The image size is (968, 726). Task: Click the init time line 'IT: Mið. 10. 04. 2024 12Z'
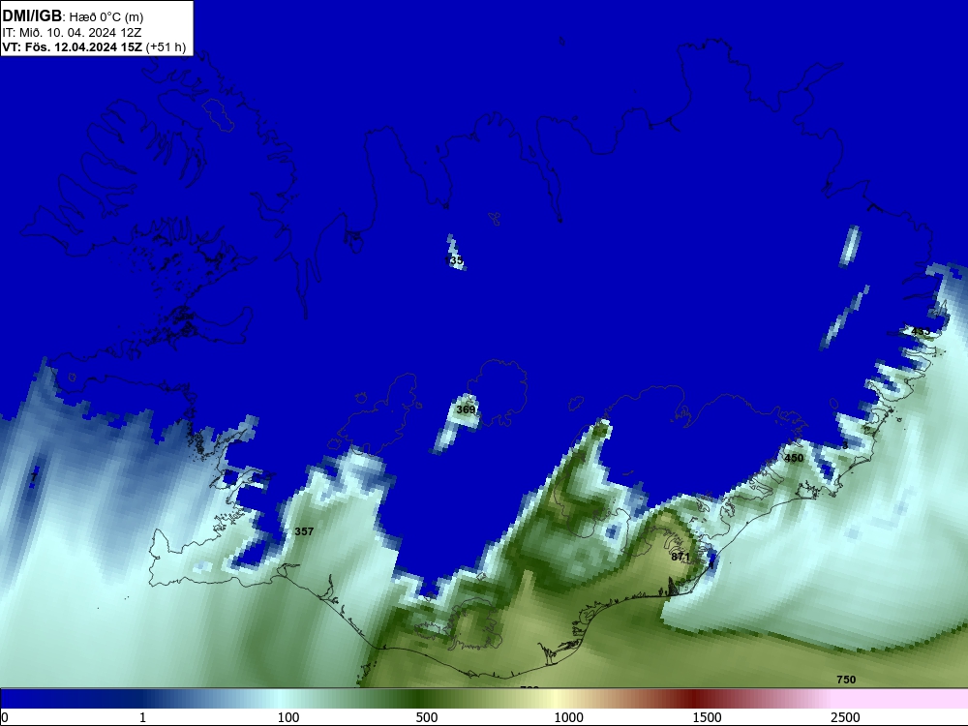(72, 32)
